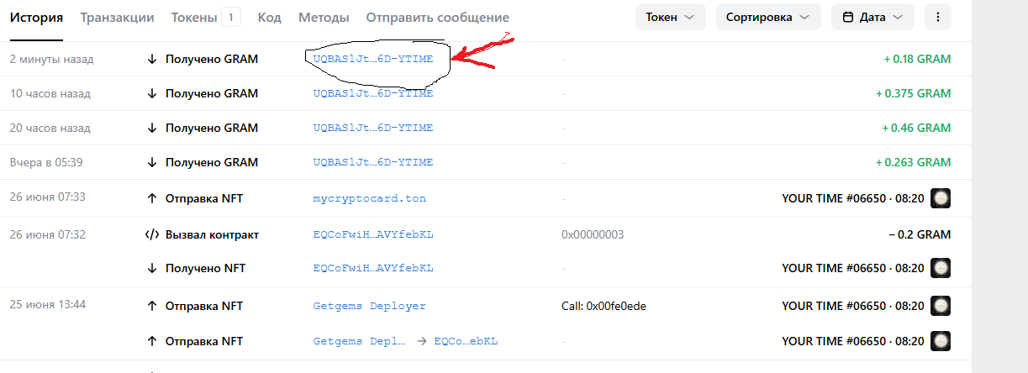The image size is (1028, 373).
Task: Click calendar icon on Дата button
Action: coord(847,17)
